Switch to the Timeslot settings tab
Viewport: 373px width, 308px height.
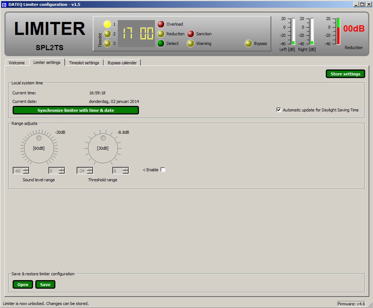(x=84, y=63)
